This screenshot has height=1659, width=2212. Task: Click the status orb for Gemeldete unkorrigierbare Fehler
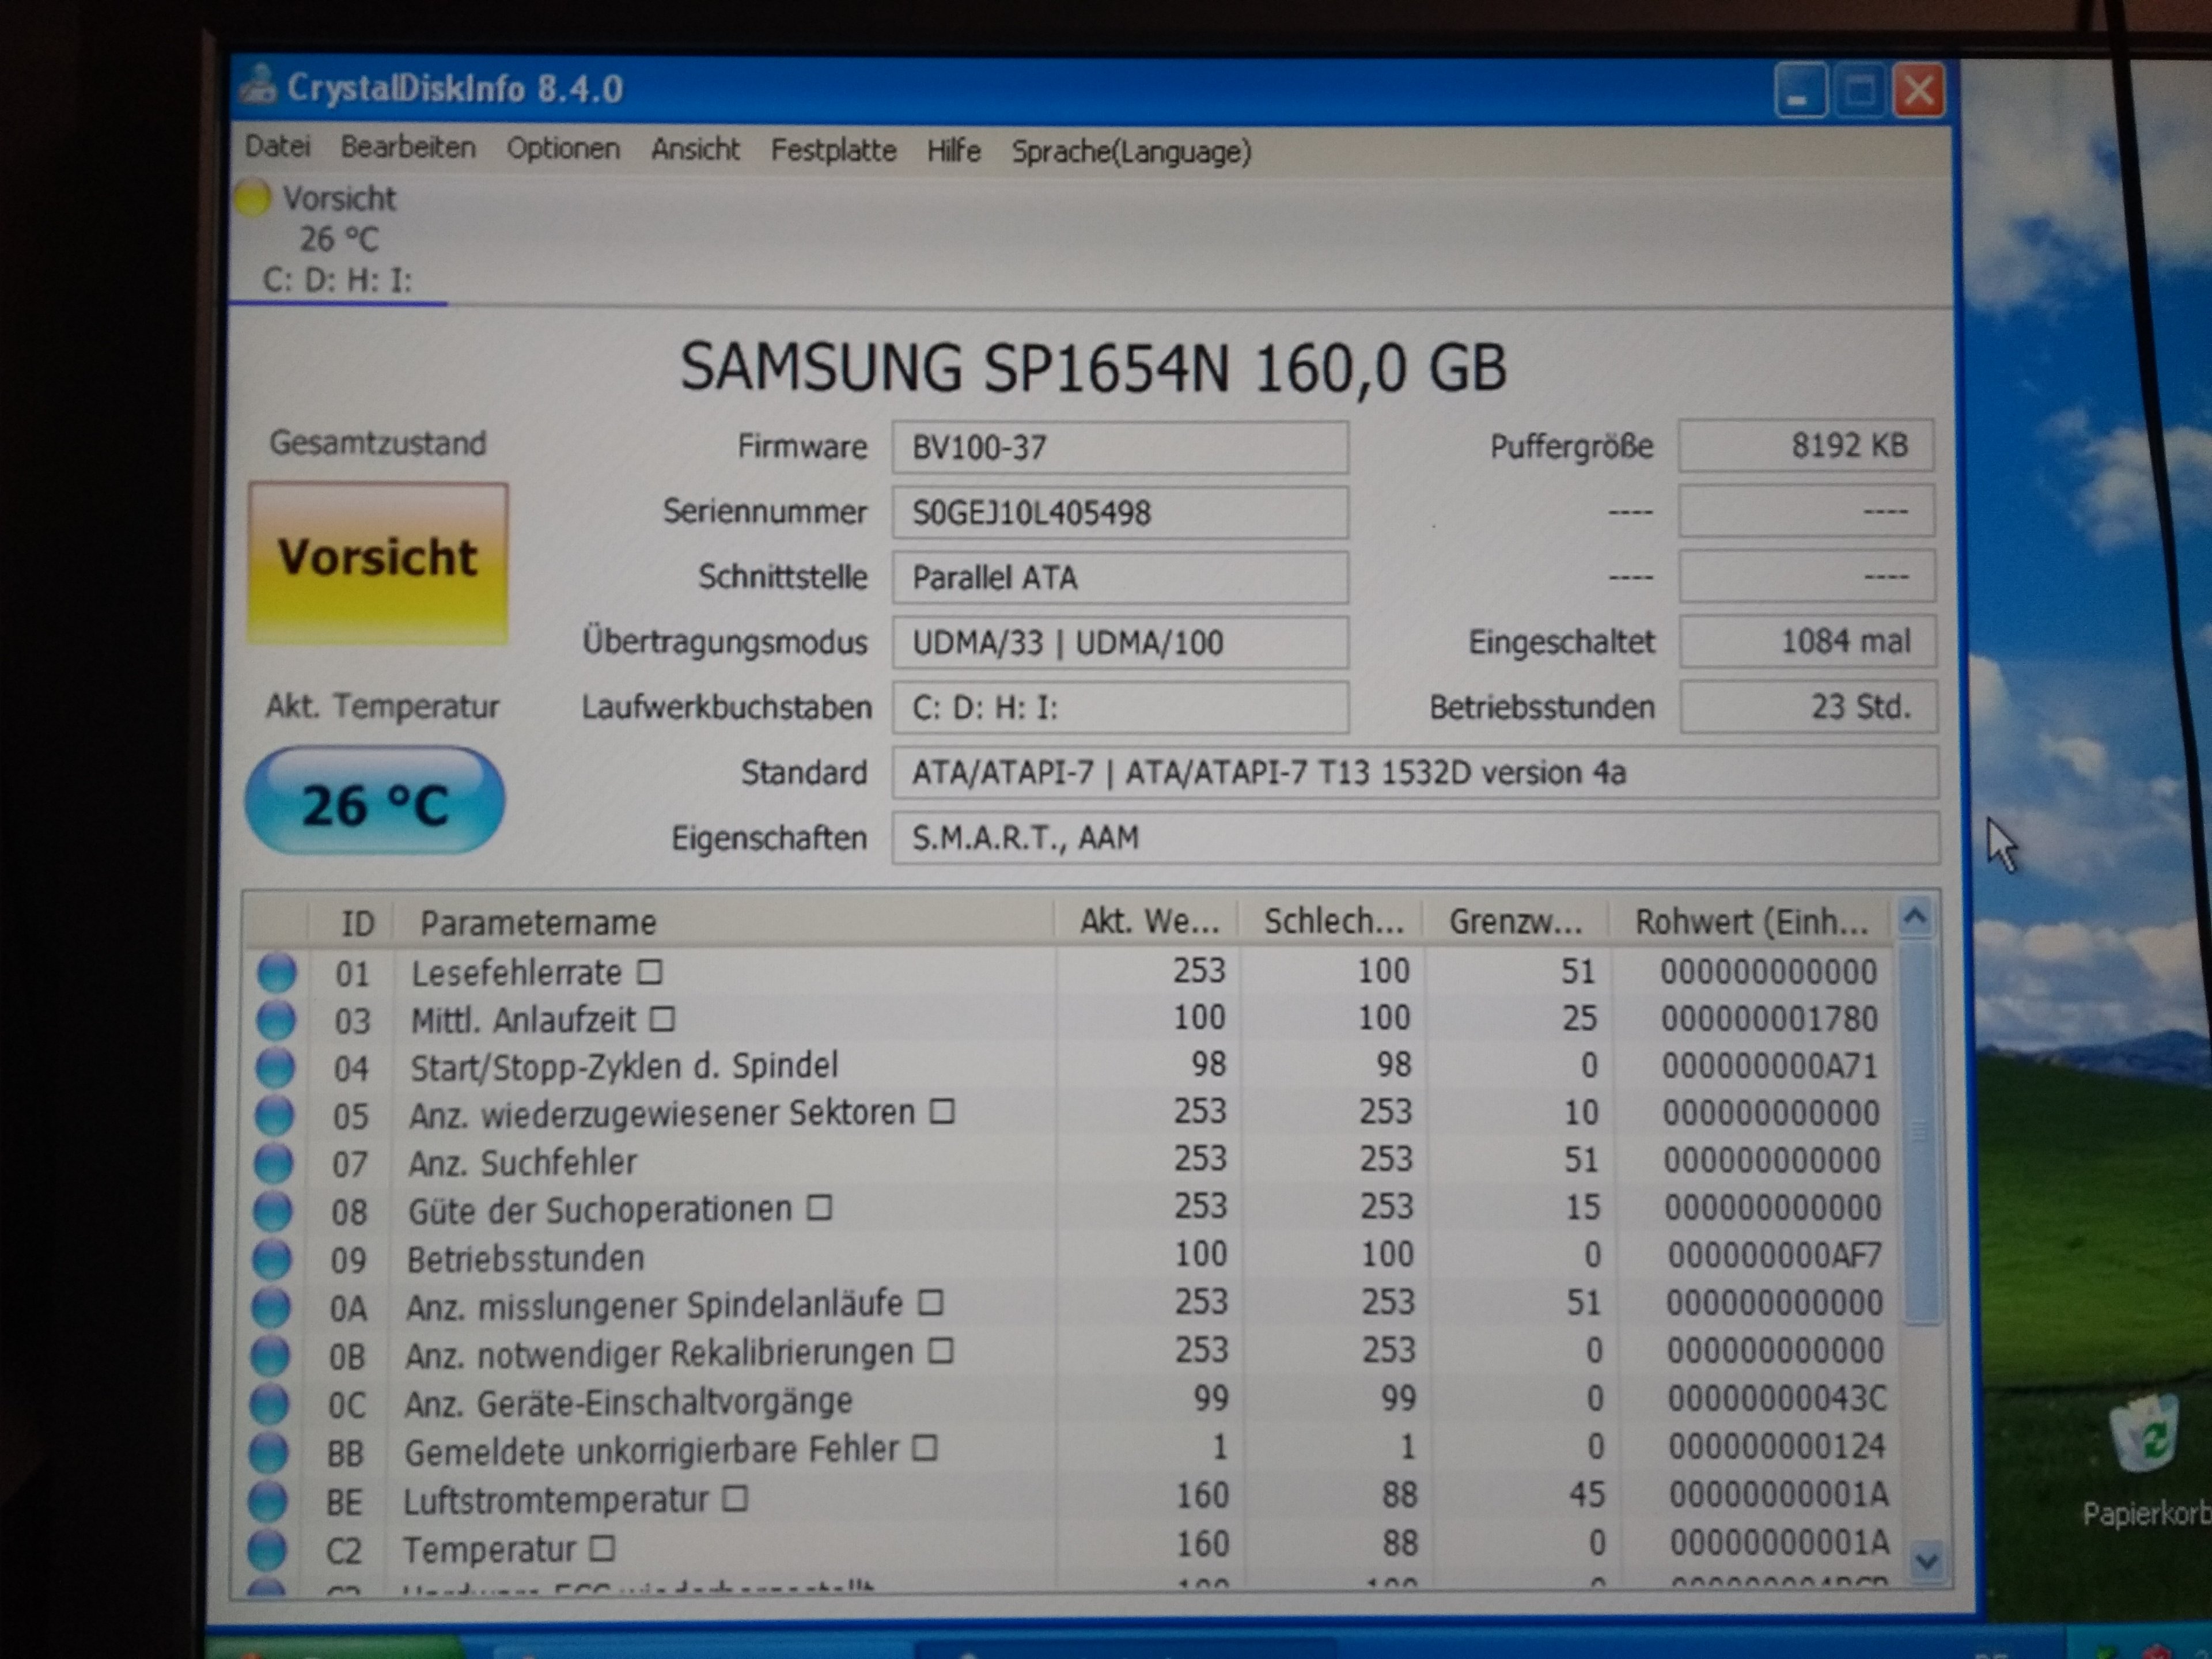(x=268, y=1452)
